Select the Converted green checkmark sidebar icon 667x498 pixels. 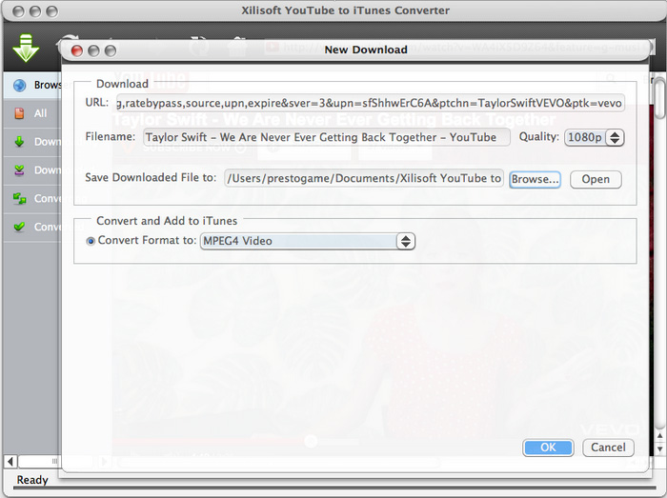coord(19,228)
